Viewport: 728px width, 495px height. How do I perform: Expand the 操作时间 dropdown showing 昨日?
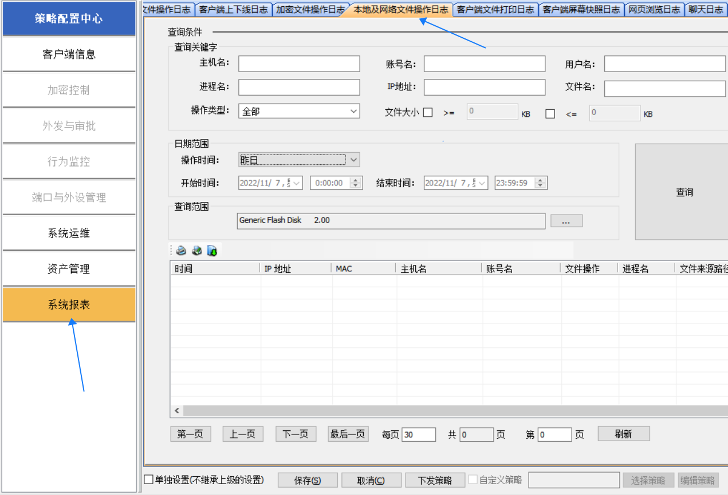pos(354,160)
